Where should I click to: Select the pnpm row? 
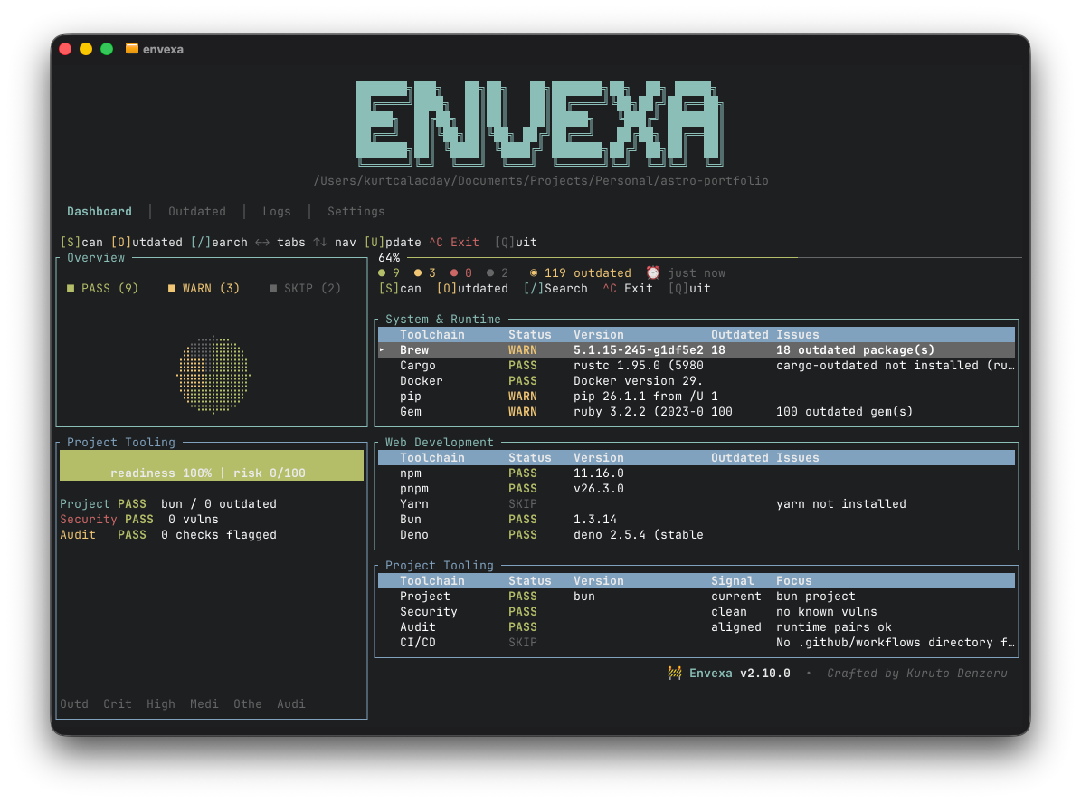tap(697, 489)
